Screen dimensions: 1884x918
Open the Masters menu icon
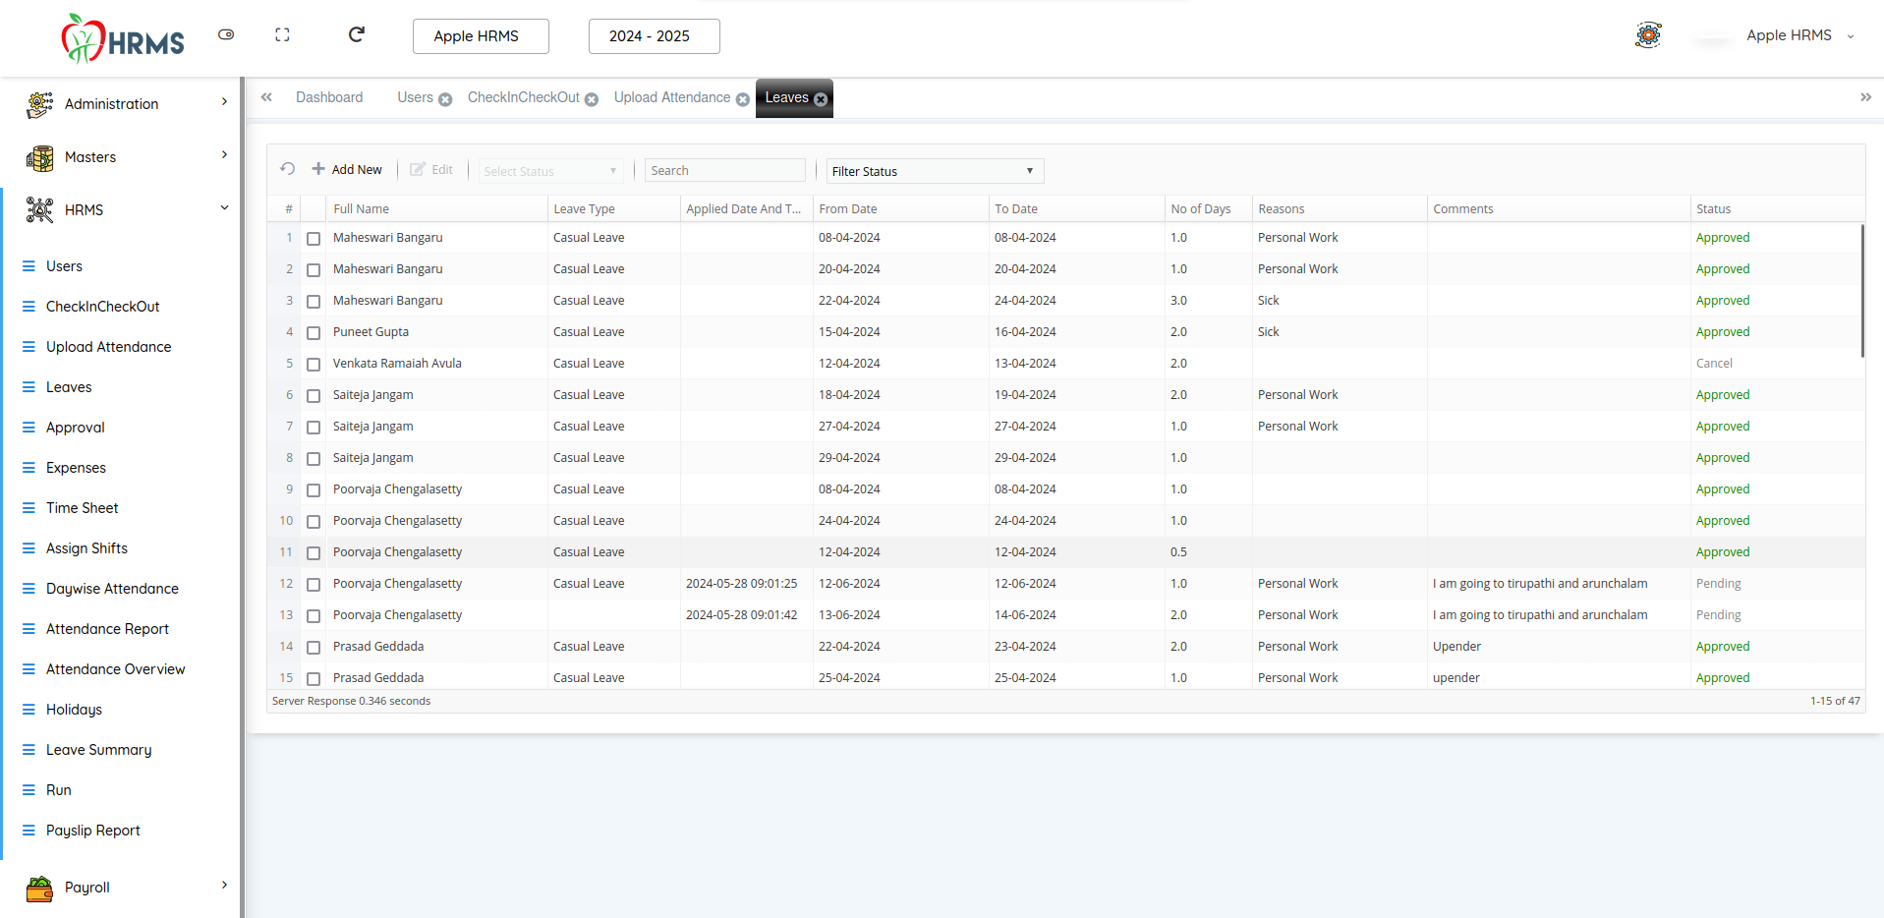pyautogui.click(x=40, y=157)
